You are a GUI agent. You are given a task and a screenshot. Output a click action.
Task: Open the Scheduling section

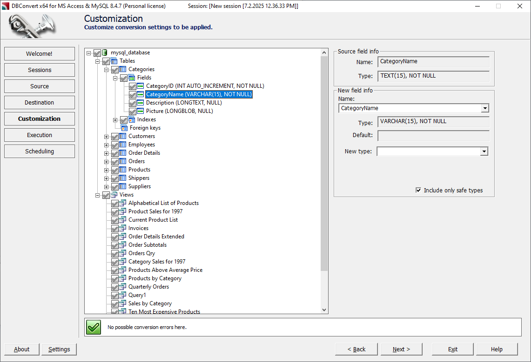pos(39,151)
